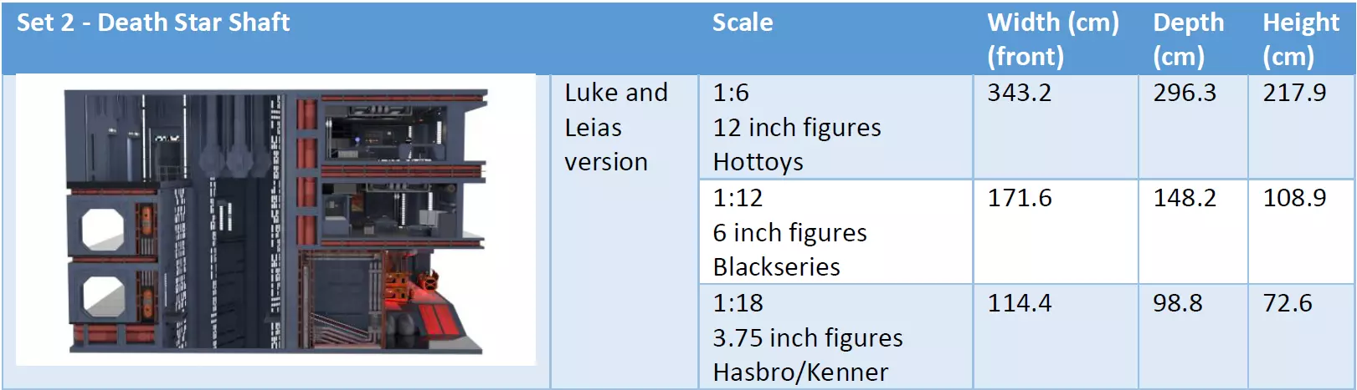Select the depth value 98.8
1357x390 pixels.
pyautogui.click(x=1177, y=303)
